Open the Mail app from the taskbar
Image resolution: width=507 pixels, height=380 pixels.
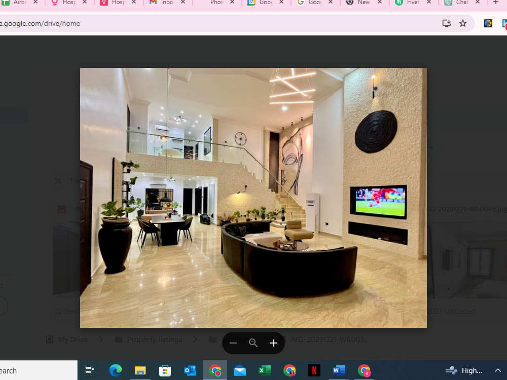pos(240,371)
